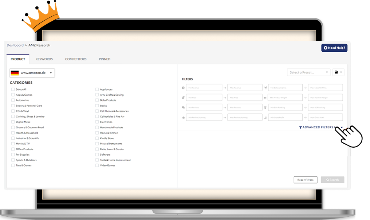
Task: Open the www.amazon.de marketplace dropdown
Action: click(32, 73)
